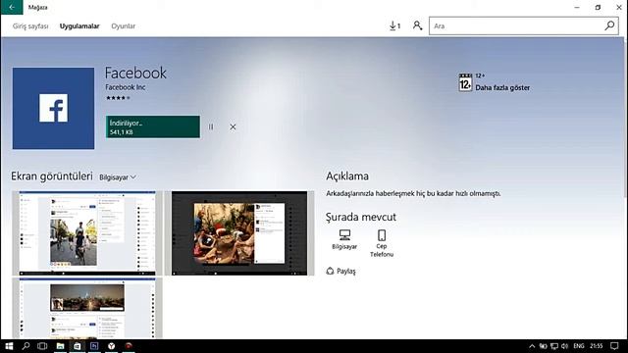Click the Facebook Inc publisher link
The height and width of the screenshot is (353, 628).
(x=126, y=87)
